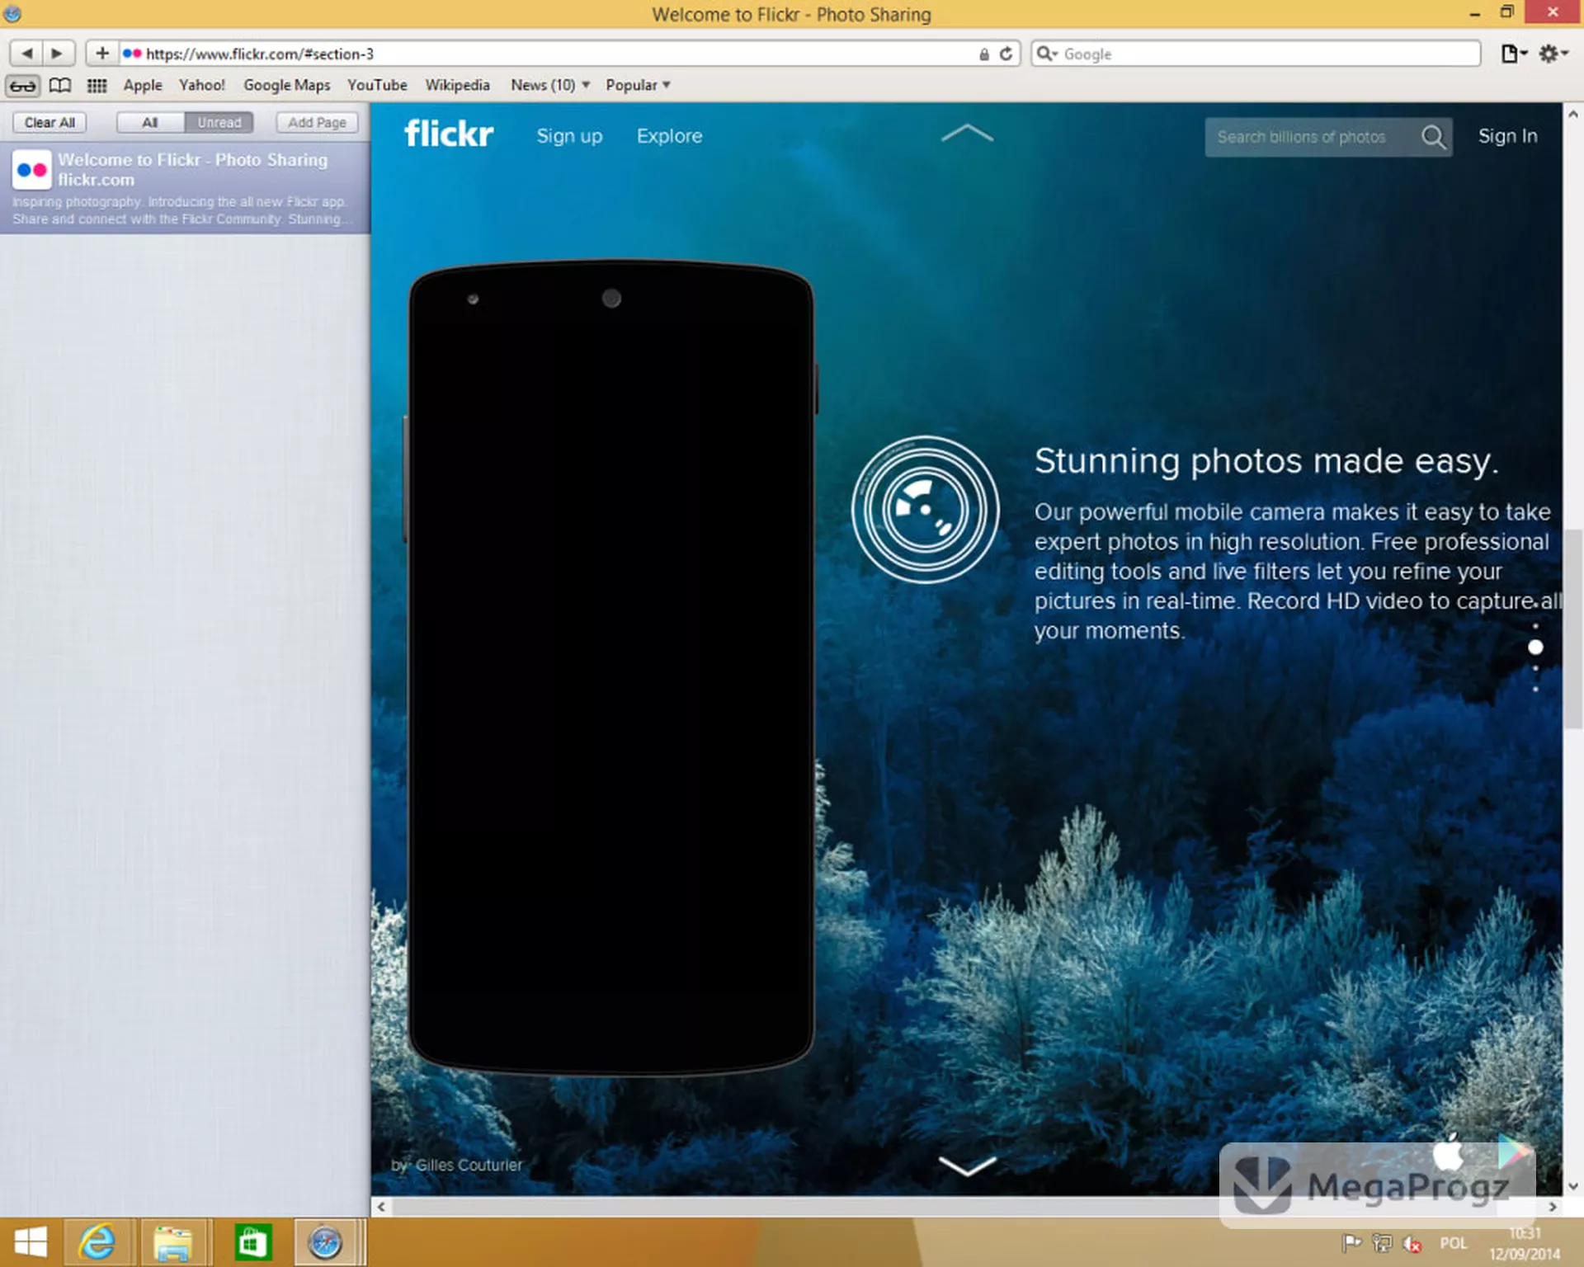Click the circular camera lens icon
The image size is (1584, 1267).
(925, 510)
